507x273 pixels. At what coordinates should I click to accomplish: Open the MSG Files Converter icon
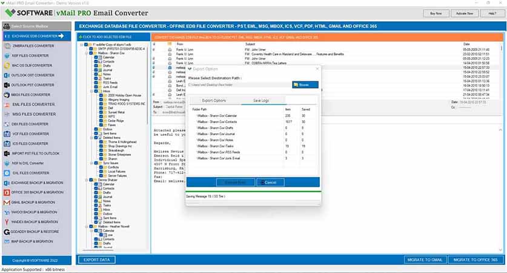[x=7, y=114]
